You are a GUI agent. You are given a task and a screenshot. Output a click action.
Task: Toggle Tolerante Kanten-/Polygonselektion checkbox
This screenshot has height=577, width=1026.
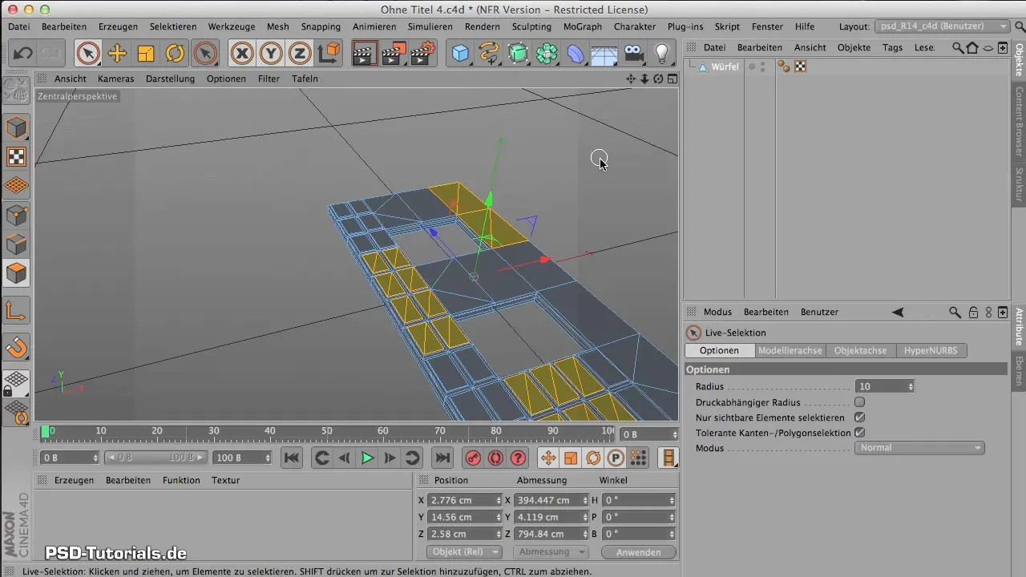coord(859,433)
